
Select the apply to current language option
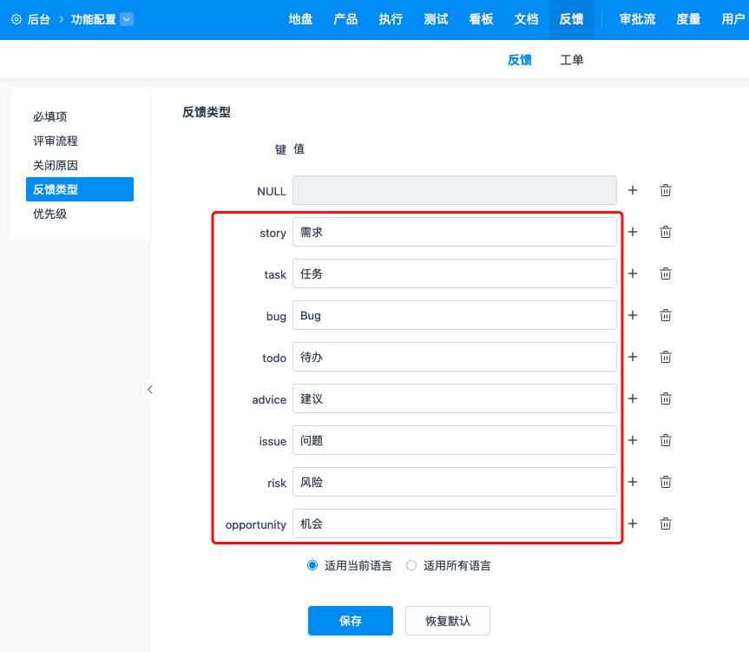coord(313,565)
